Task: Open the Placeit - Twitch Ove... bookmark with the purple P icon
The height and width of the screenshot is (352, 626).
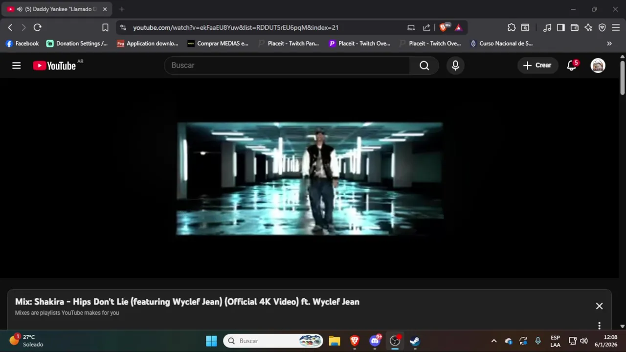Action: (x=359, y=44)
